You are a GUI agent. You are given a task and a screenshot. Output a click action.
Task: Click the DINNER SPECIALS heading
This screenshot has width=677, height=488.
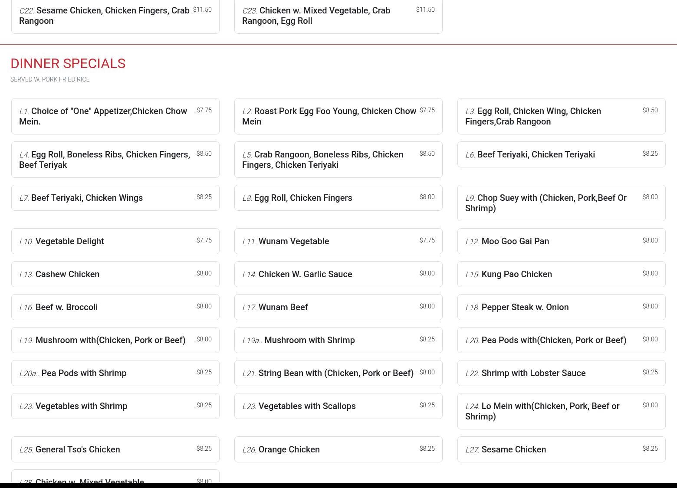pos(68,64)
